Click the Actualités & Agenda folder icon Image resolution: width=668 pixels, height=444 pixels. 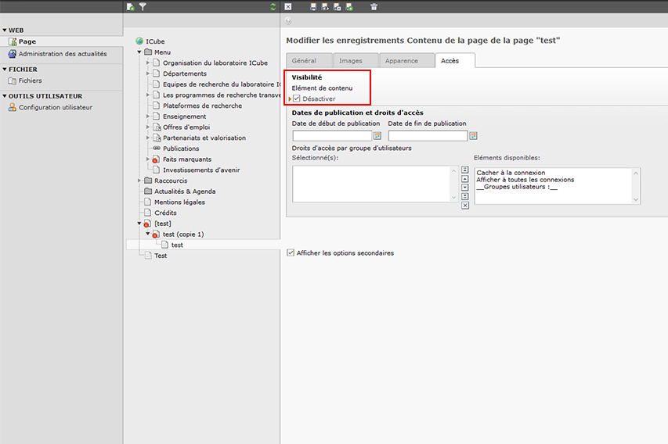148,191
